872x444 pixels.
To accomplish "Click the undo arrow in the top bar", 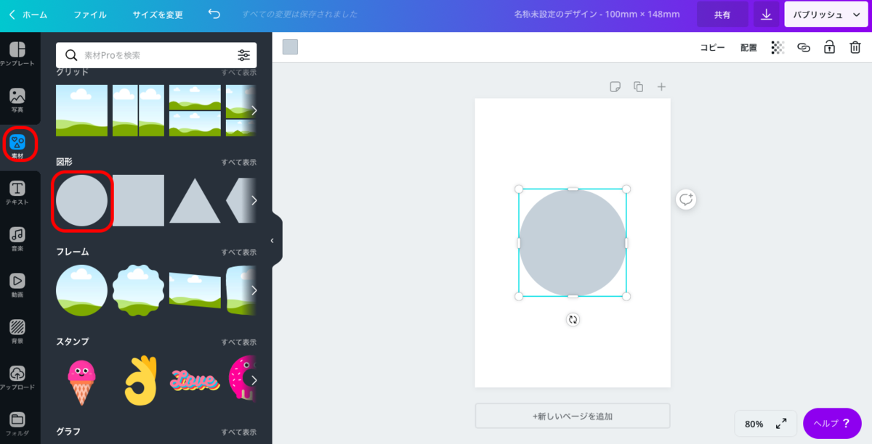I will 213,14.
